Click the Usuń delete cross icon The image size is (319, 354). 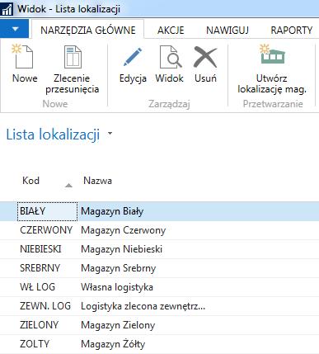pyautogui.click(x=205, y=57)
